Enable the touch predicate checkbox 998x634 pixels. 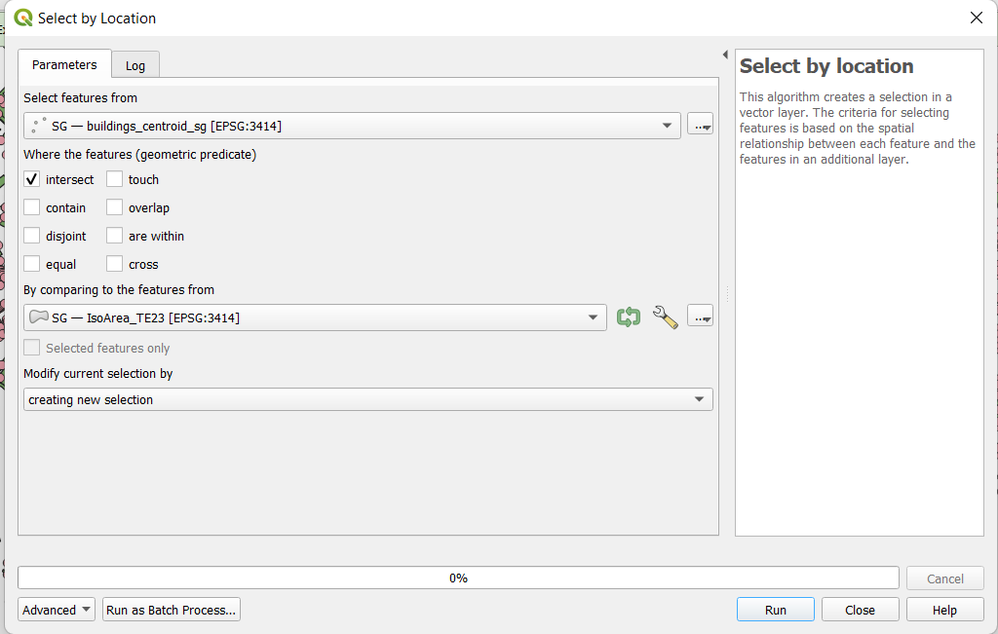click(115, 179)
